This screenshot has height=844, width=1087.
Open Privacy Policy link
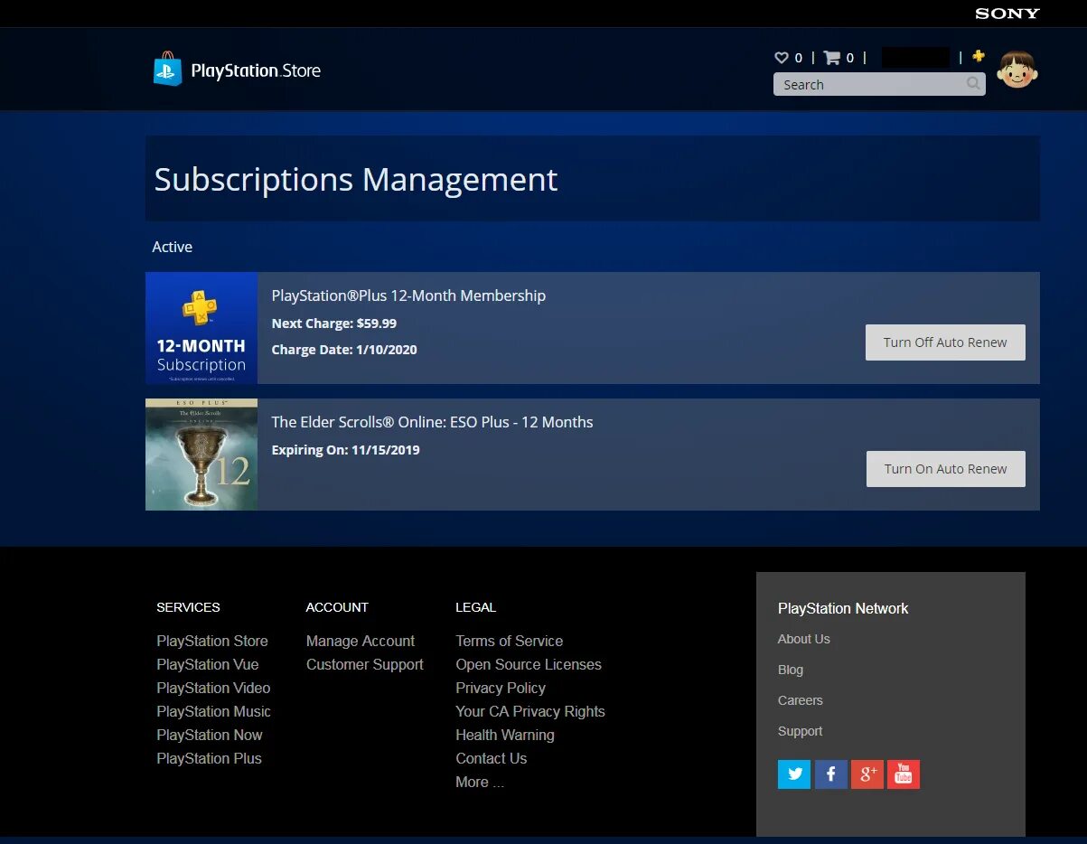click(x=501, y=688)
